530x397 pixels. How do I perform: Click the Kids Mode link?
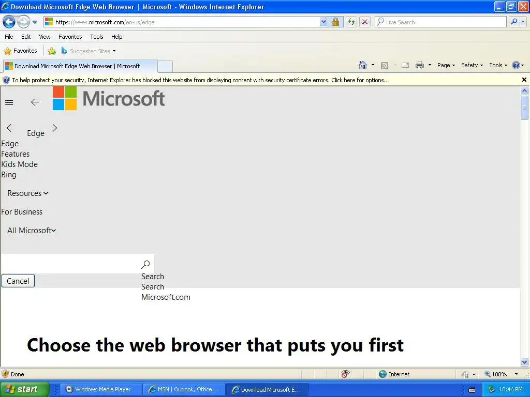(19, 164)
